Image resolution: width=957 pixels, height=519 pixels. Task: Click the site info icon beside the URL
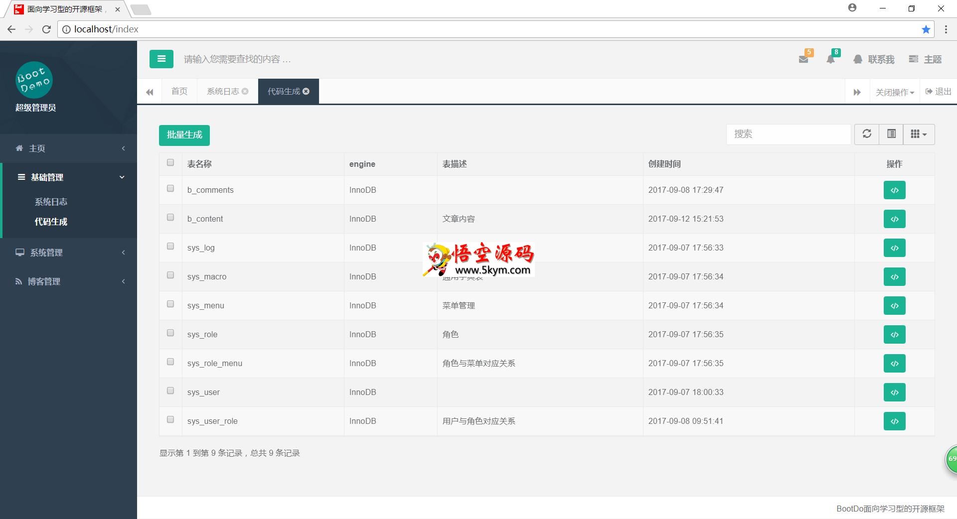(66, 29)
